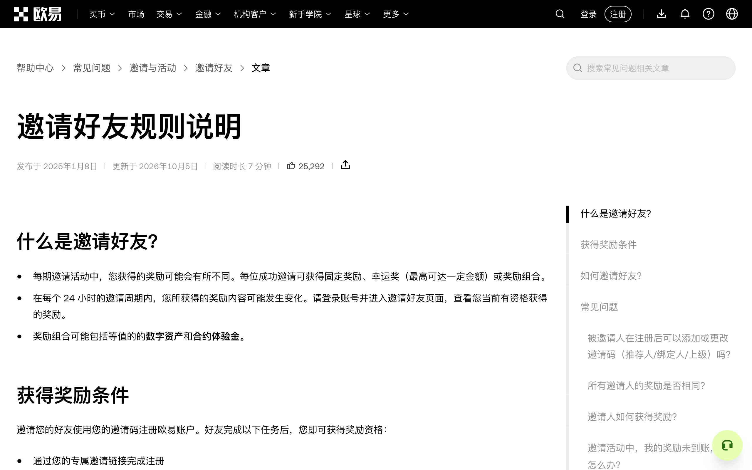The width and height of the screenshot is (752, 470).
Task: Click the share article icon
Action: click(345, 165)
